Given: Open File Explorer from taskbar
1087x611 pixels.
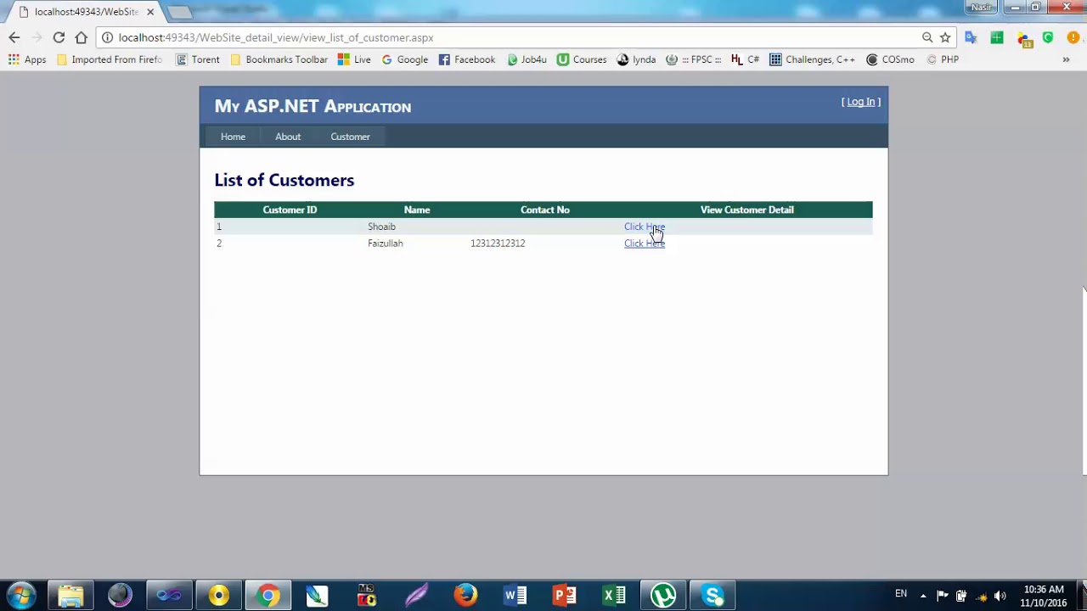Looking at the screenshot, I should pyautogui.click(x=70, y=596).
